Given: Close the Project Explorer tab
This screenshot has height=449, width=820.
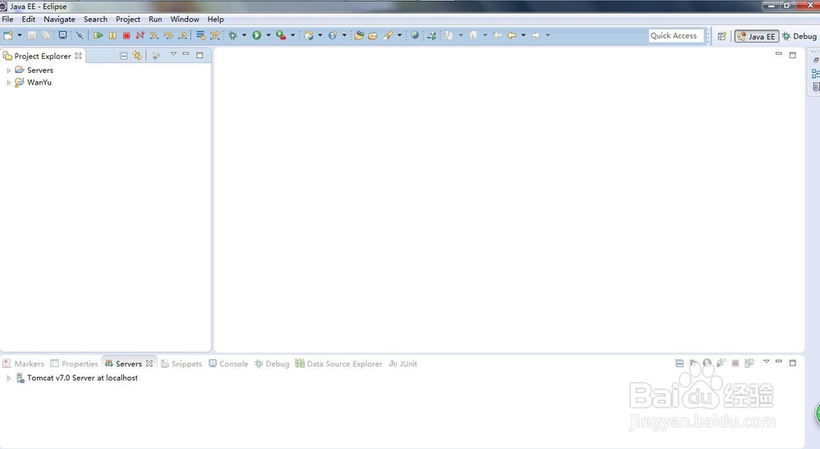Looking at the screenshot, I should tap(78, 56).
